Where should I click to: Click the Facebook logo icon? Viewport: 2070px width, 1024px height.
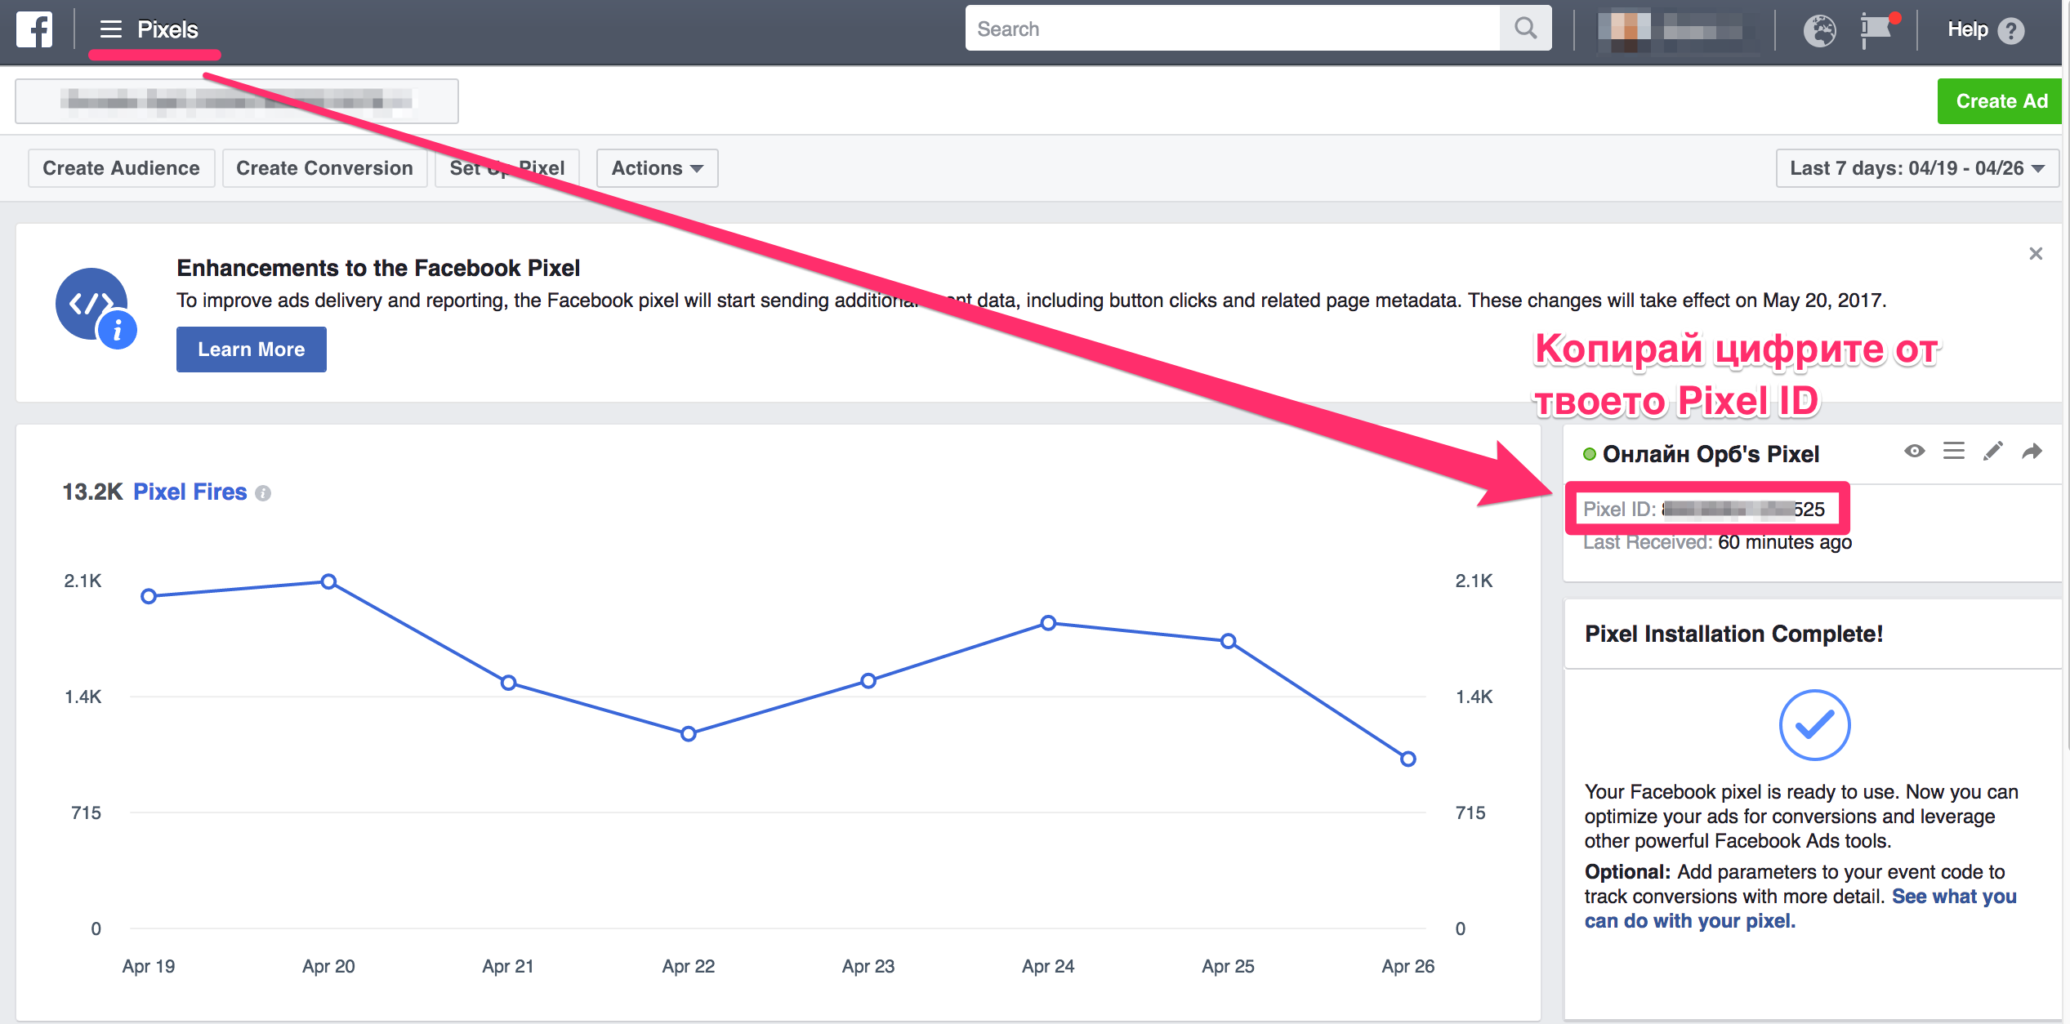point(34,29)
